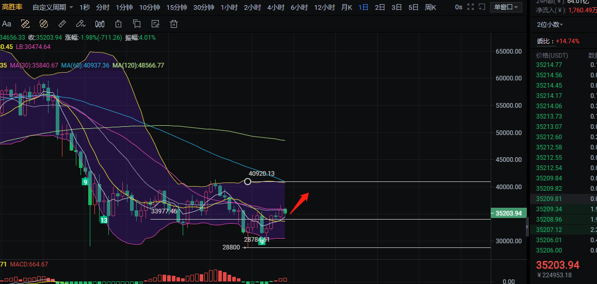Click the edit note icon
597x284 pixels.
coord(155,24)
